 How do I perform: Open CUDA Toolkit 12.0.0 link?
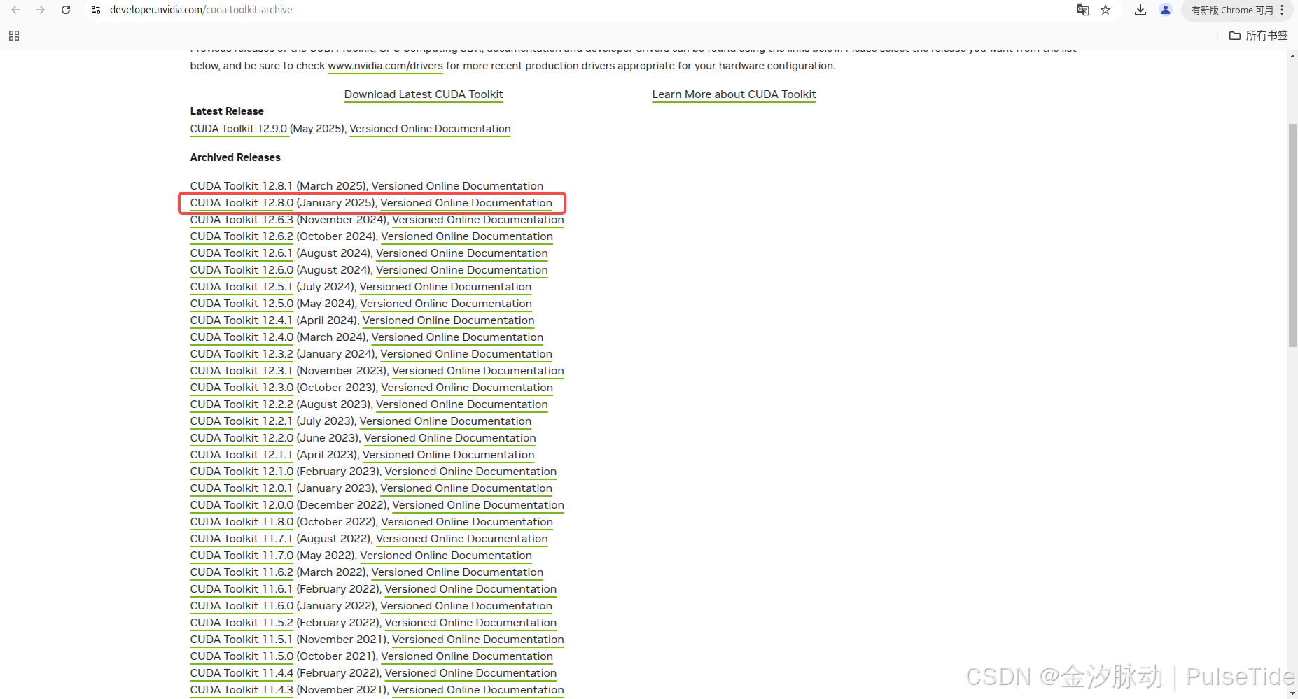pos(242,505)
